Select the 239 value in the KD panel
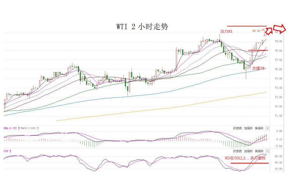Viewport: 288px width, 185px height. click(x=6, y=151)
